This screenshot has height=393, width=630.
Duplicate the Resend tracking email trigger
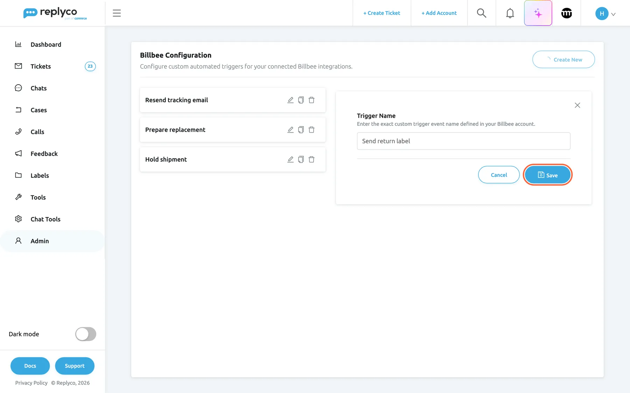[x=301, y=100]
